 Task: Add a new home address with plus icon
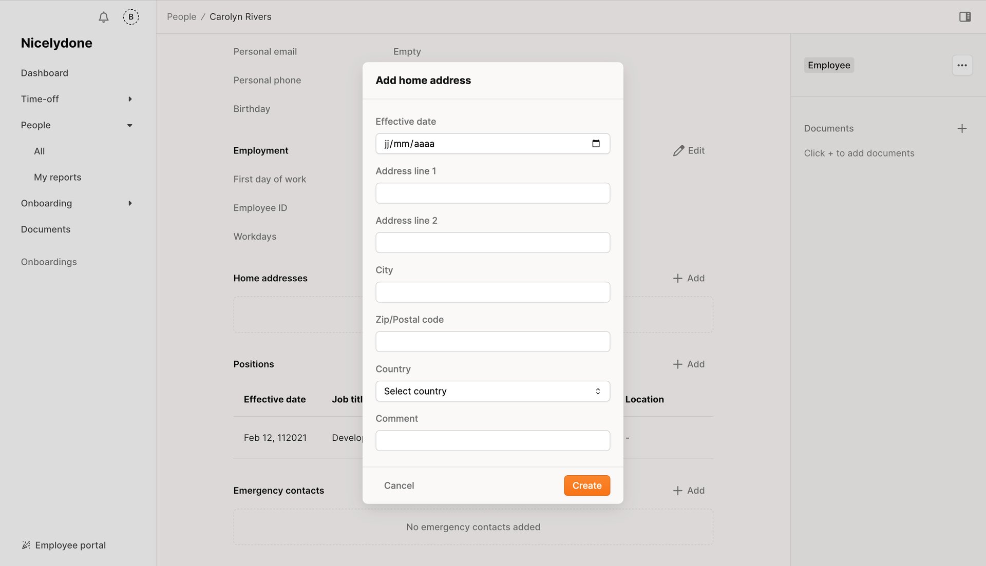pyautogui.click(x=688, y=278)
